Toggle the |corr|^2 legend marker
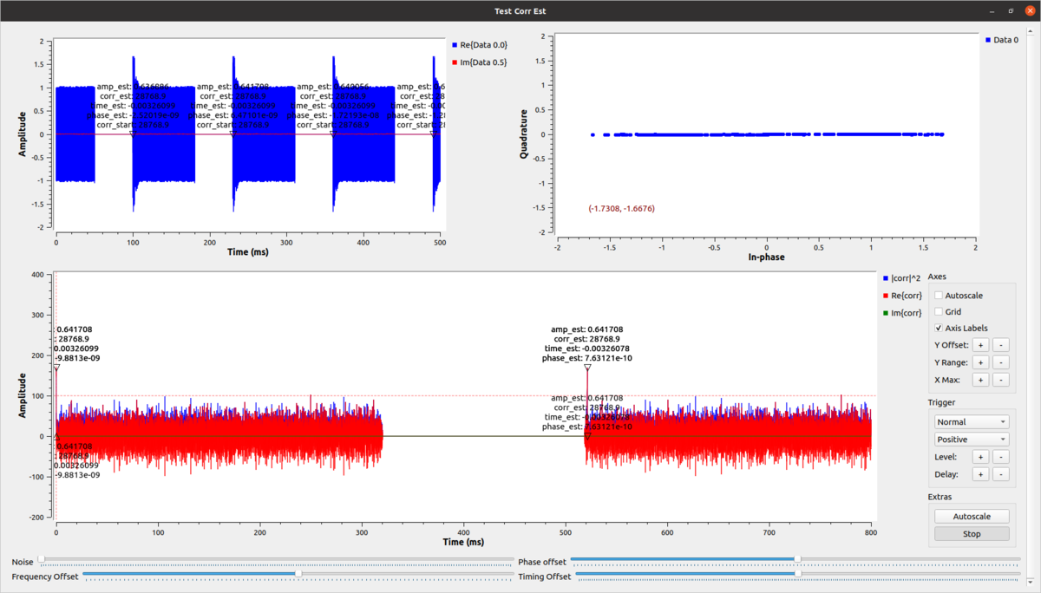This screenshot has width=1041, height=593. point(885,279)
